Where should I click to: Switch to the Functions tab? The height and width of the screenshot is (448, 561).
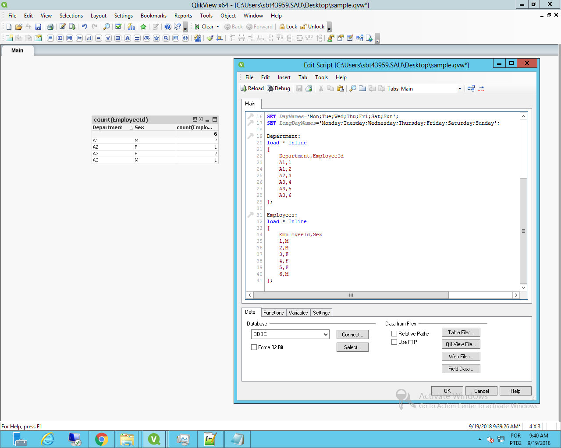(273, 313)
